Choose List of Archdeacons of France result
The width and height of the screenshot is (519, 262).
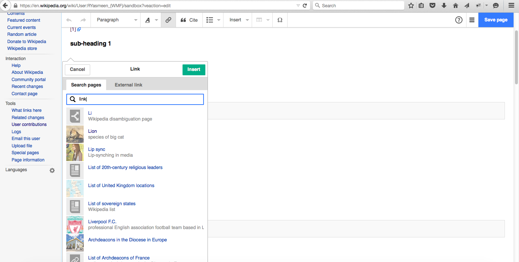pyautogui.click(x=135, y=257)
